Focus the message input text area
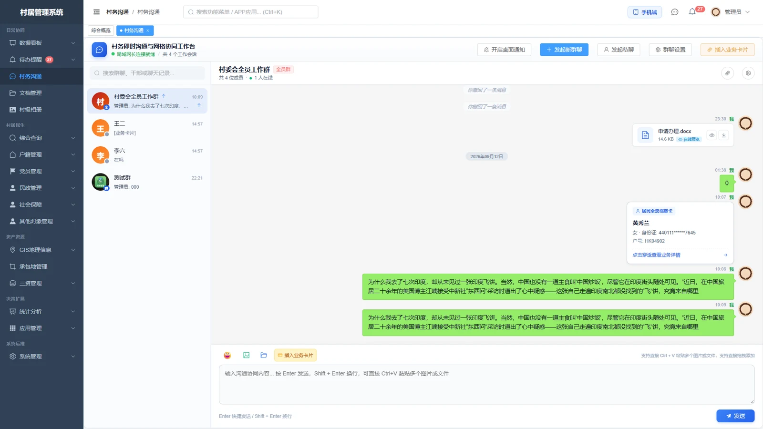 486,384
